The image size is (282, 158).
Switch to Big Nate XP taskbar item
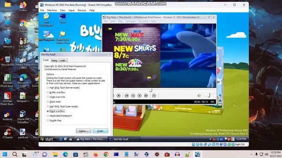tap(91, 139)
